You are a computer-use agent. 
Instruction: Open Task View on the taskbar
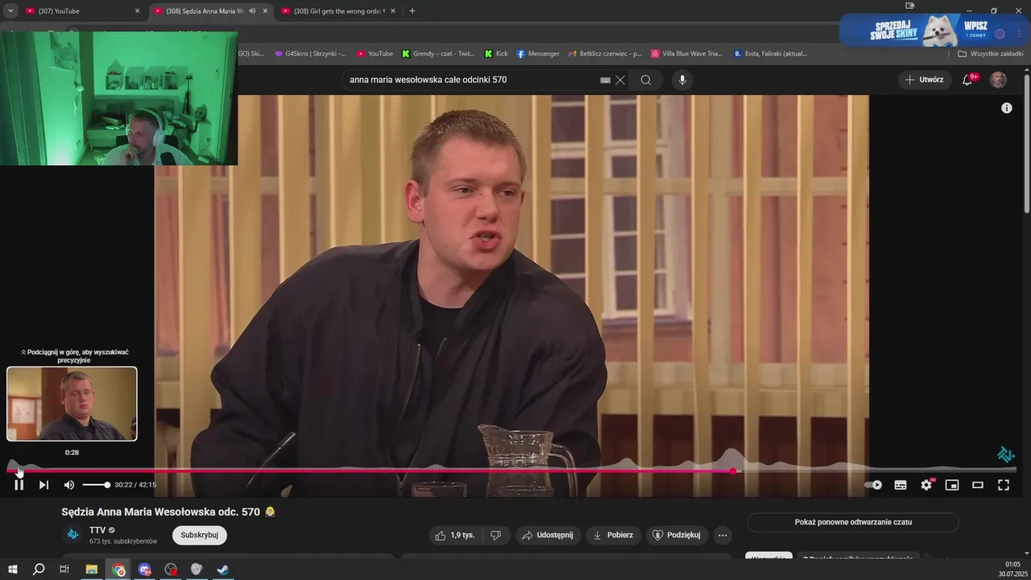[x=64, y=570]
